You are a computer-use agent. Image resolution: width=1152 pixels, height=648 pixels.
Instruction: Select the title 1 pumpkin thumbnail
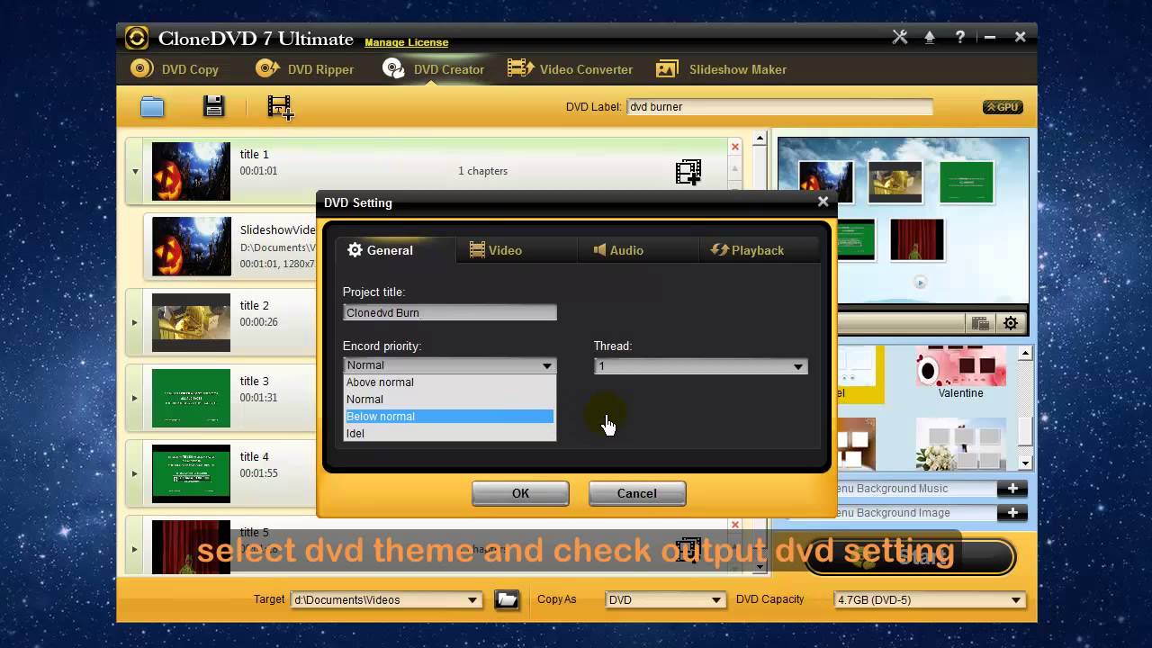[191, 171]
